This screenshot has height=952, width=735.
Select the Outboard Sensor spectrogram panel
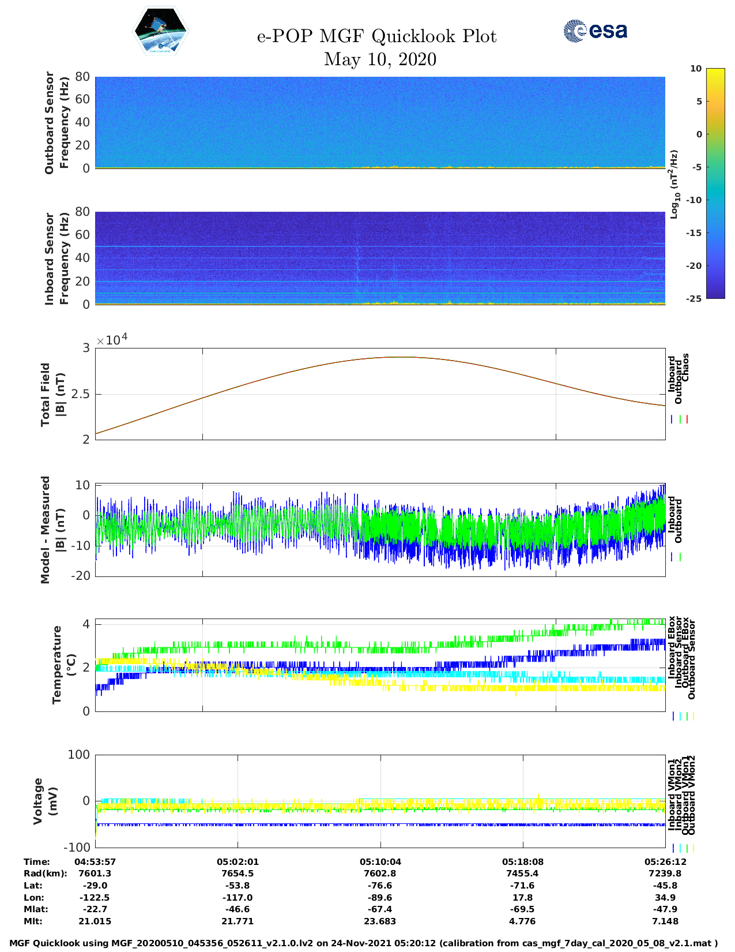pyautogui.click(x=380, y=122)
